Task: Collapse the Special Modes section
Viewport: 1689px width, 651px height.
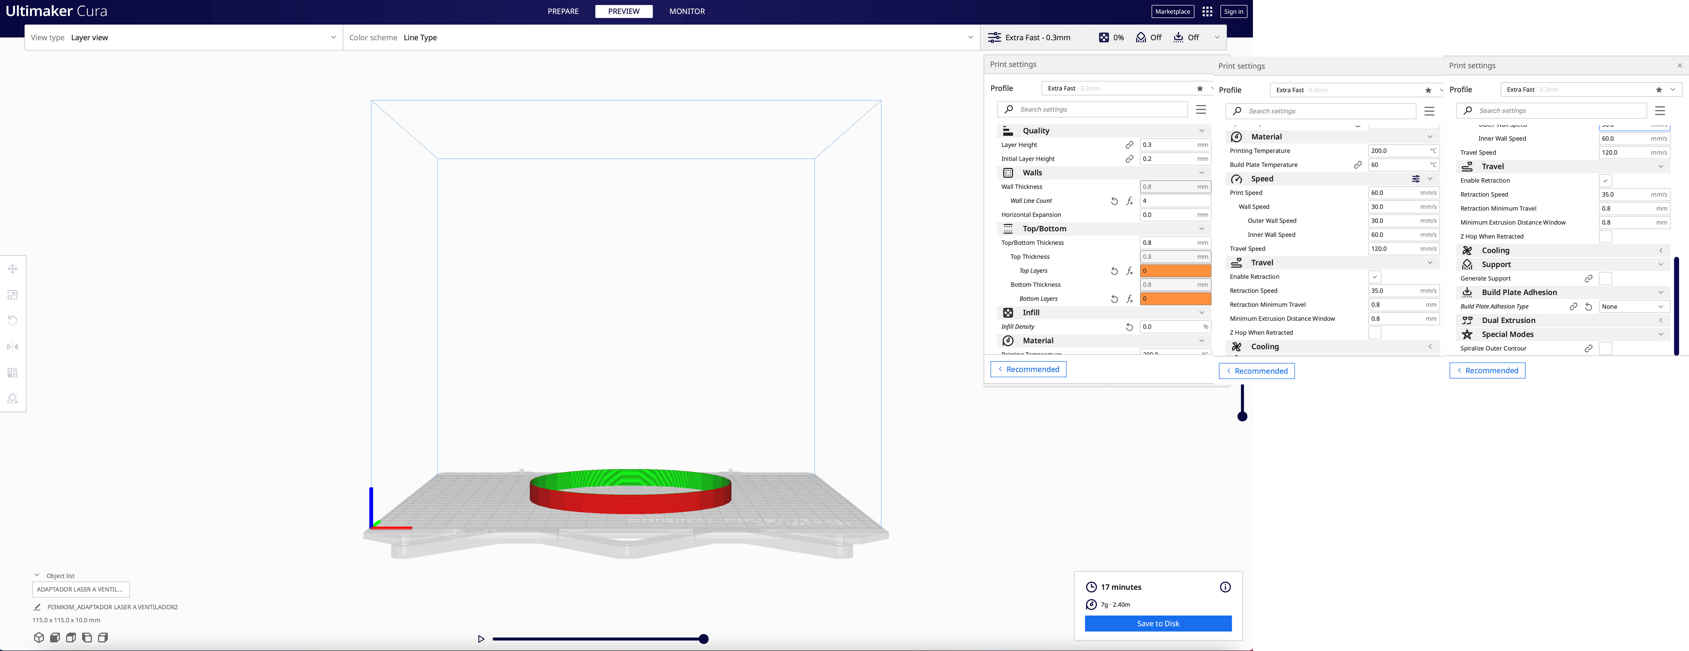Action: pos(1563,334)
